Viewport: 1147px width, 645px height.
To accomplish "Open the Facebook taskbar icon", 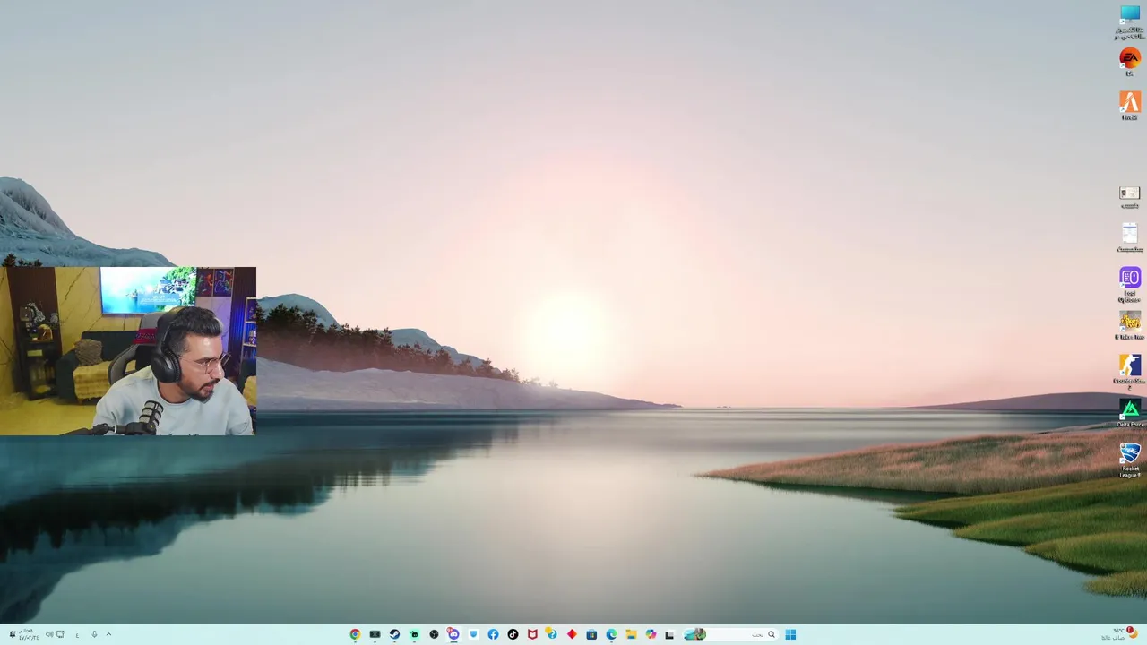I will 493,634.
